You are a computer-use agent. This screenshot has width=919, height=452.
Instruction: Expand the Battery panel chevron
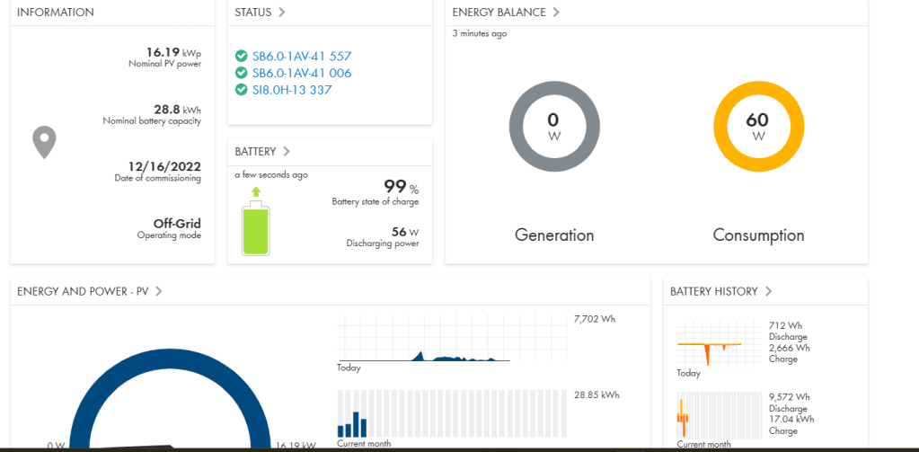tap(286, 151)
